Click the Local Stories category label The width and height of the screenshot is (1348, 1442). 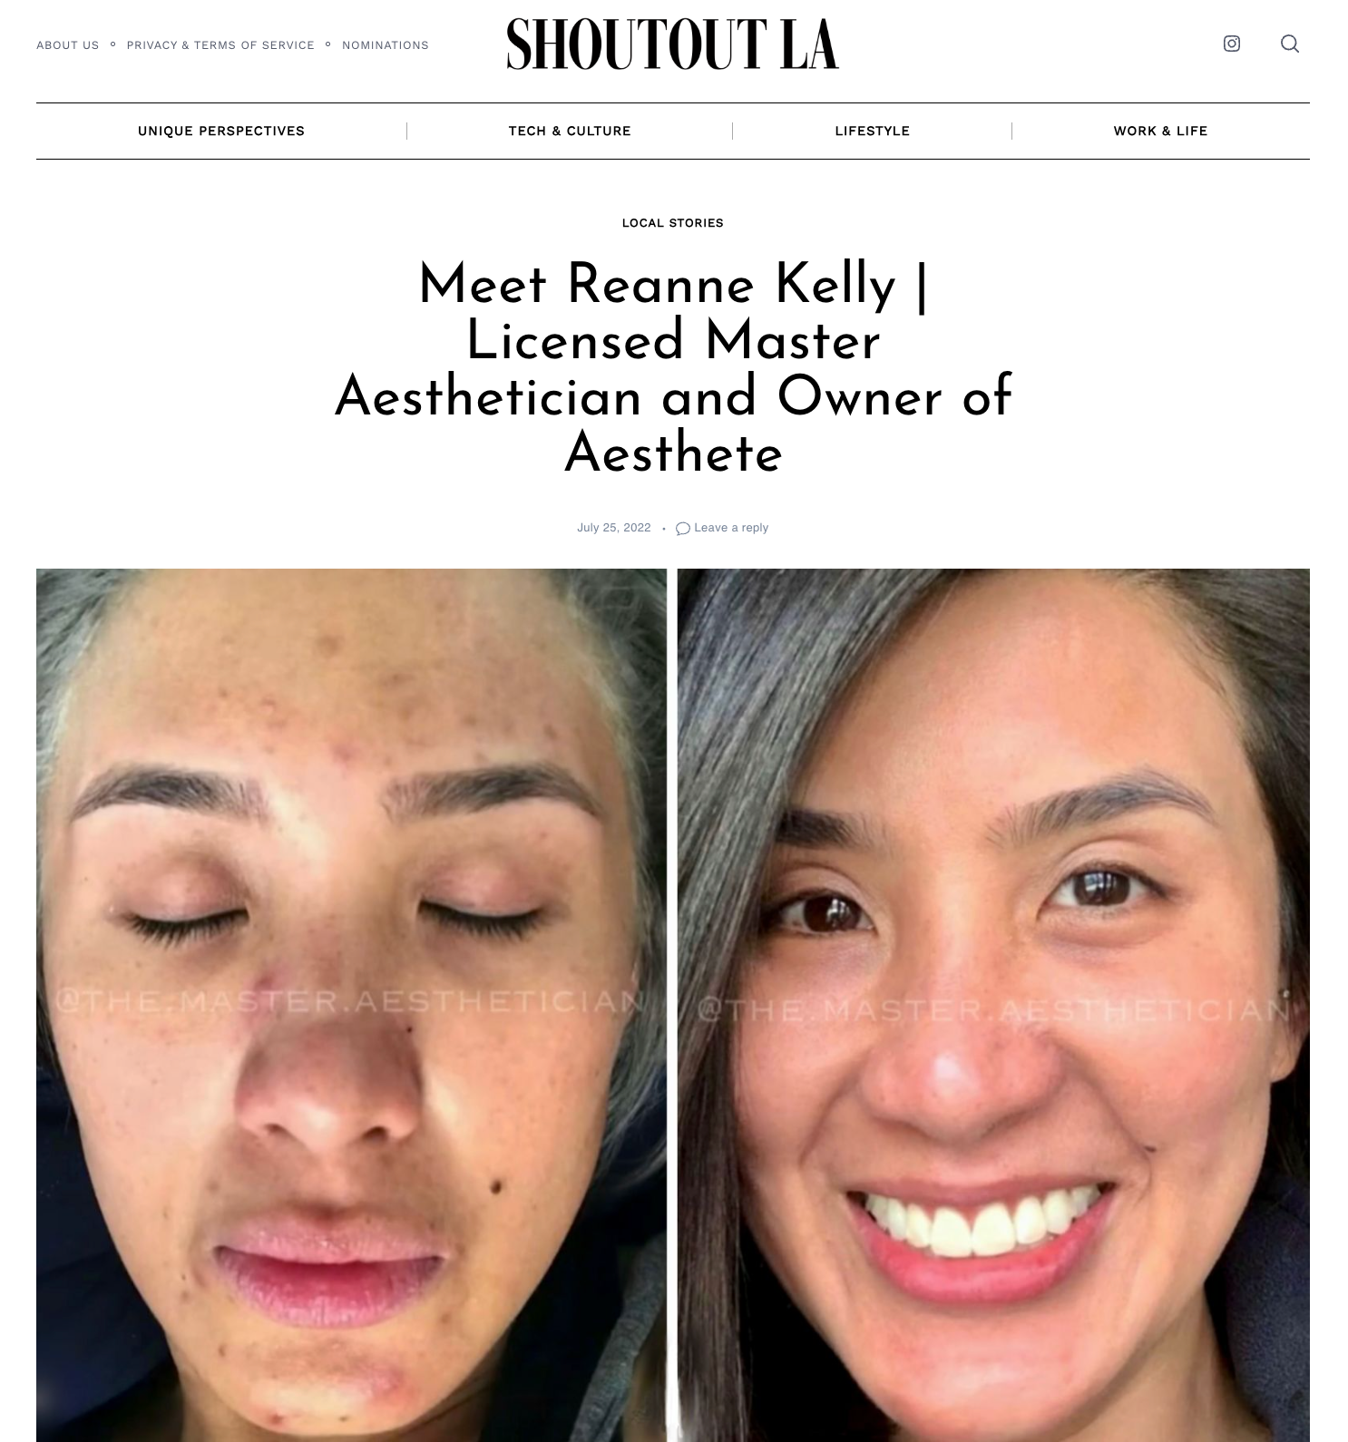(673, 223)
